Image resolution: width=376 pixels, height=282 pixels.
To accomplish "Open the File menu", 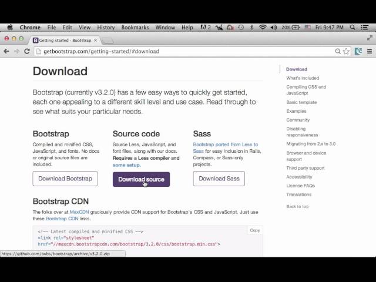I will [x=52, y=28].
